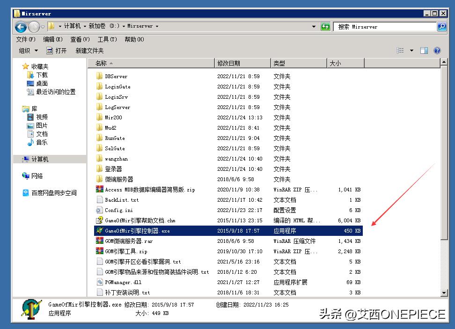Click the back navigation arrow
The image size is (455, 329).
point(20,27)
